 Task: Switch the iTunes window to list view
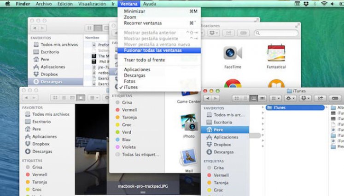click(x=245, y=98)
